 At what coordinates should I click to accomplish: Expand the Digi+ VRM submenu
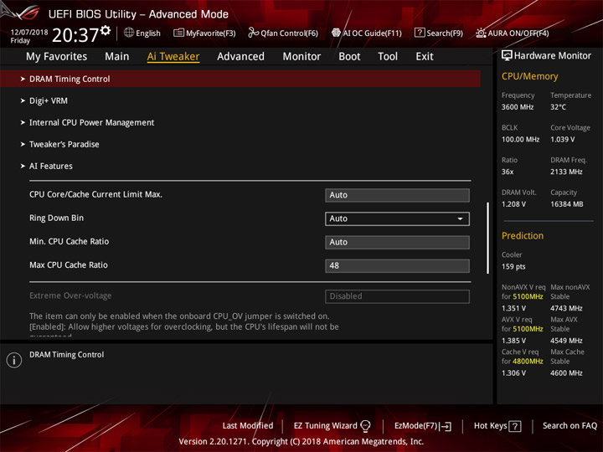pos(48,100)
